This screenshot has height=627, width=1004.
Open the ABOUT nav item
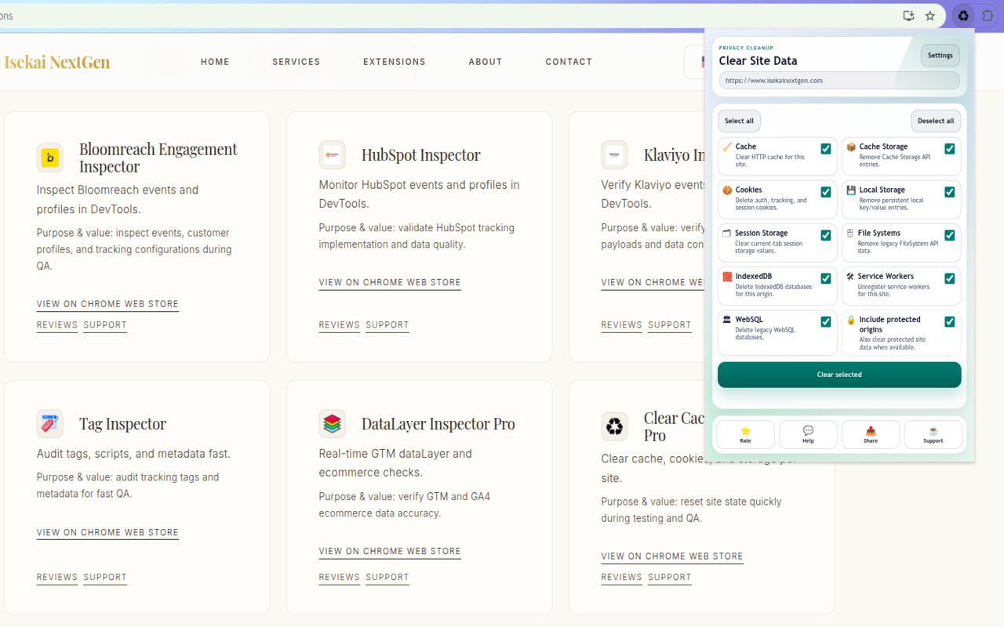(486, 62)
